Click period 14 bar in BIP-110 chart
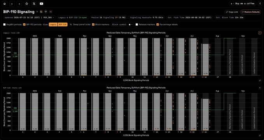 [181, 112]
